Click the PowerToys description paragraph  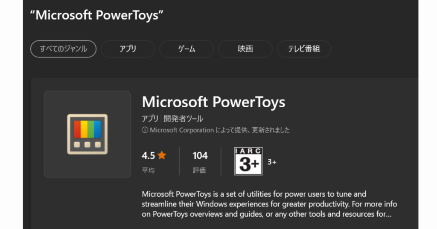click(269, 204)
